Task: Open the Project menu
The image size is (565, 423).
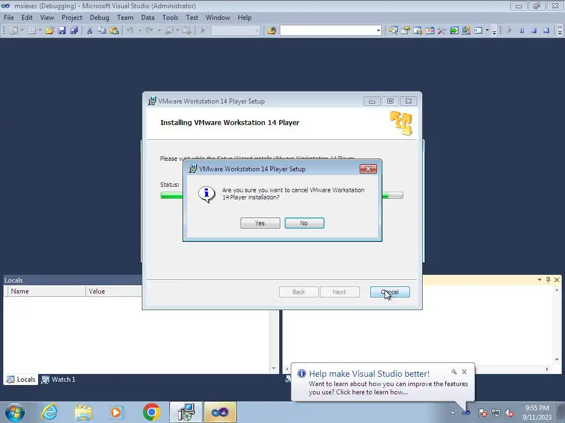Action: coord(72,17)
